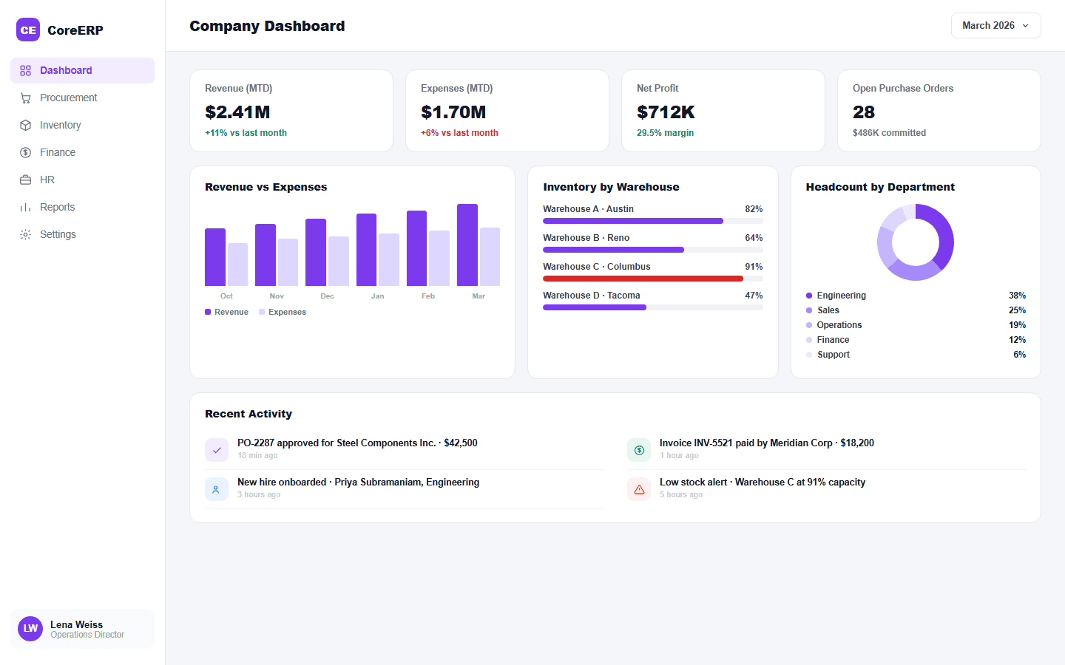Open the Net Profit card

[x=723, y=111]
